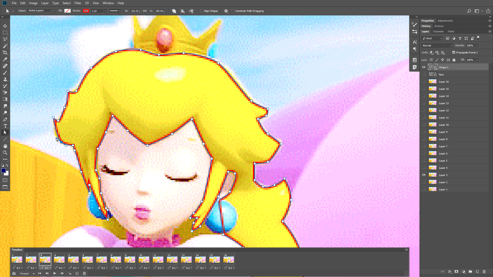This screenshot has height=277, width=493.
Task: Select the Pen tool
Action: (5, 120)
